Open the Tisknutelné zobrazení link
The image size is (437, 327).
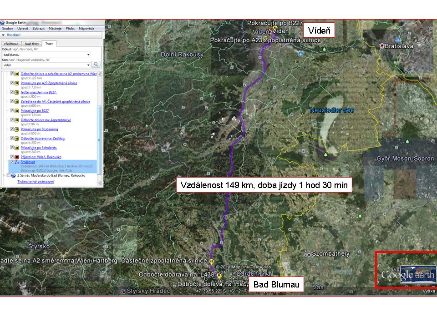pyautogui.click(x=36, y=182)
